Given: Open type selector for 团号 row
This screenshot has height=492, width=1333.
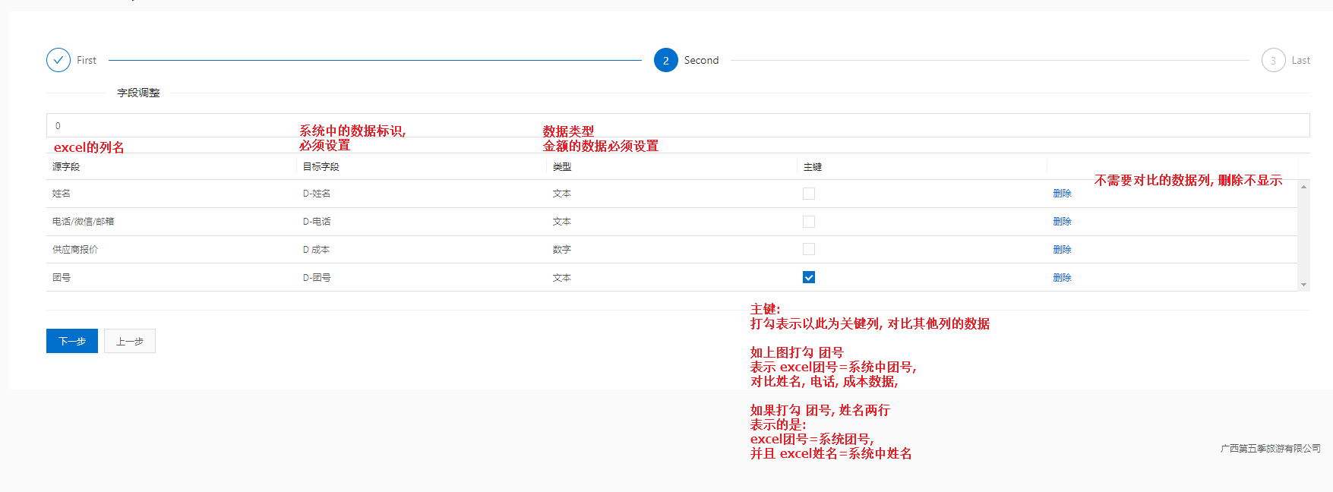Looking at the screenshot, I should click(x=562, y=278).
